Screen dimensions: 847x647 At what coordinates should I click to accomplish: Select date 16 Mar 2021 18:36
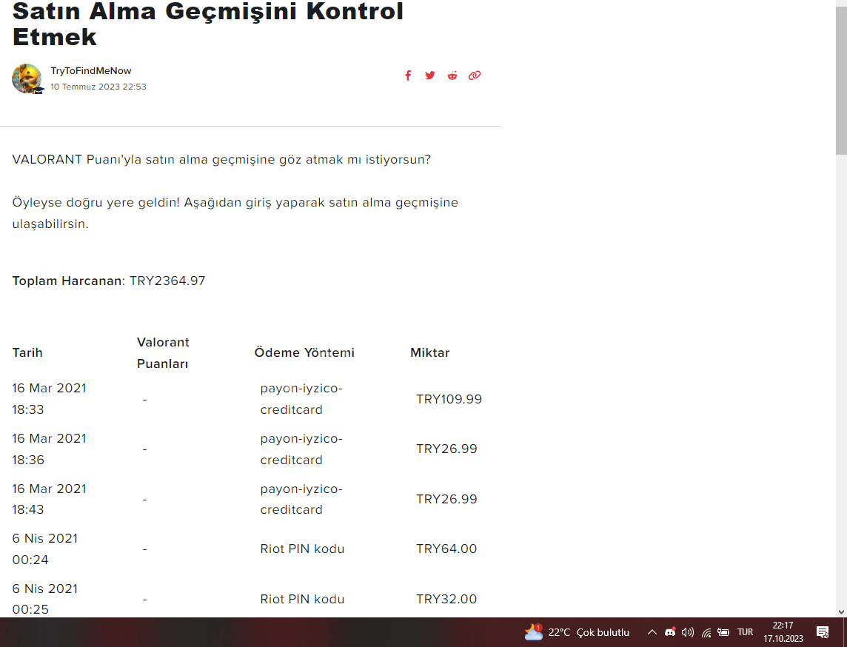(49, 449)
